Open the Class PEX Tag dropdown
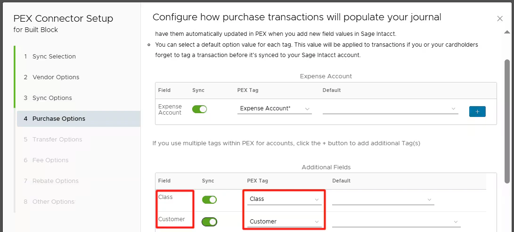Viewport: 514px width, 232px height. [x=284, y=199]
